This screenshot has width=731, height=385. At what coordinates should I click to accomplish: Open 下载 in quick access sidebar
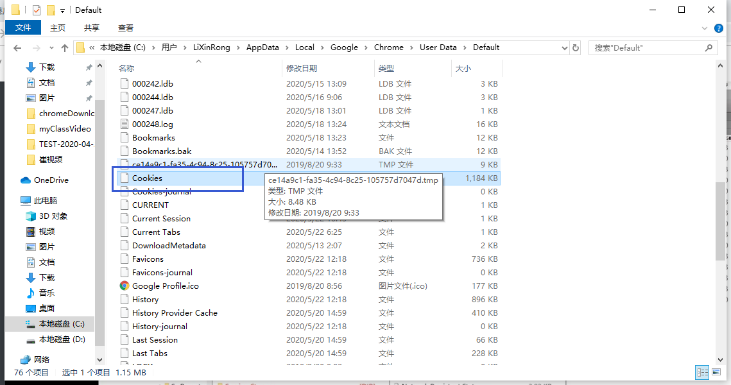47,67
